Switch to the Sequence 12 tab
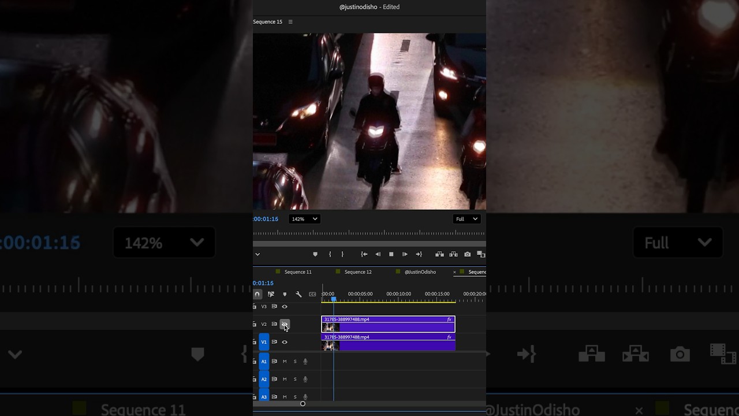This screenshot has width=739, height=416. (x=358, y=272)
